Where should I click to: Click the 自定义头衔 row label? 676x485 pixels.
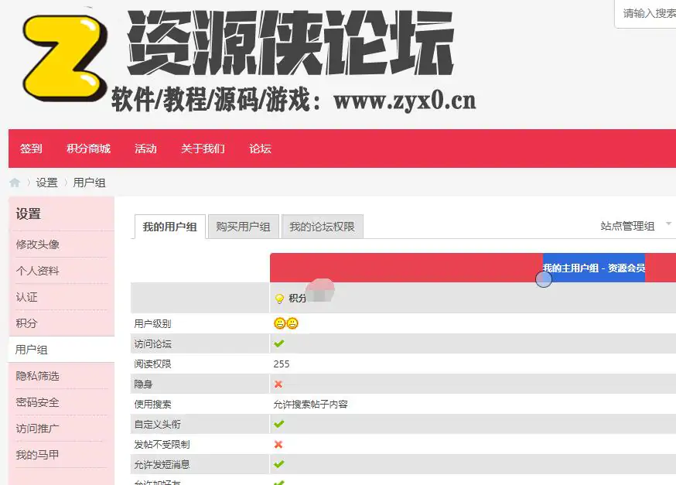pos(157,424)
